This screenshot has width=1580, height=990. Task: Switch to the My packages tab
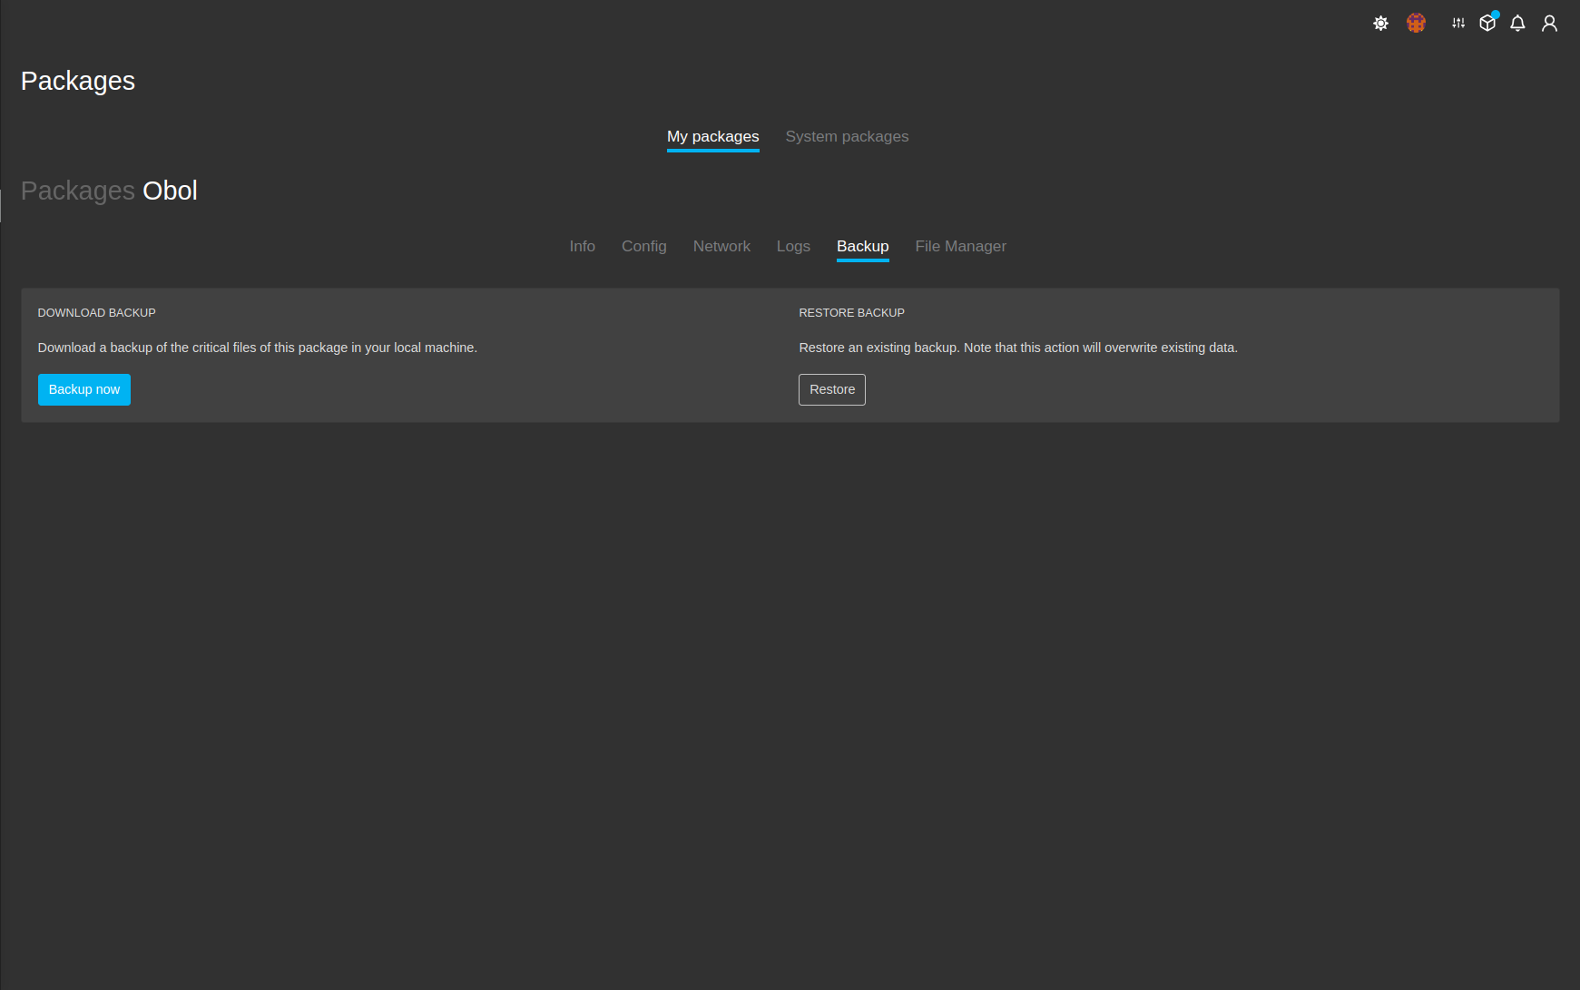712,137
